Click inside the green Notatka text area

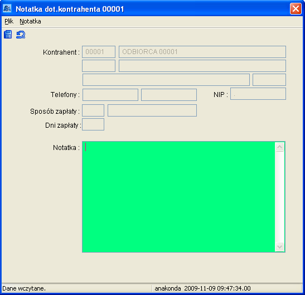pyautogui.click(x=178, y=197)
